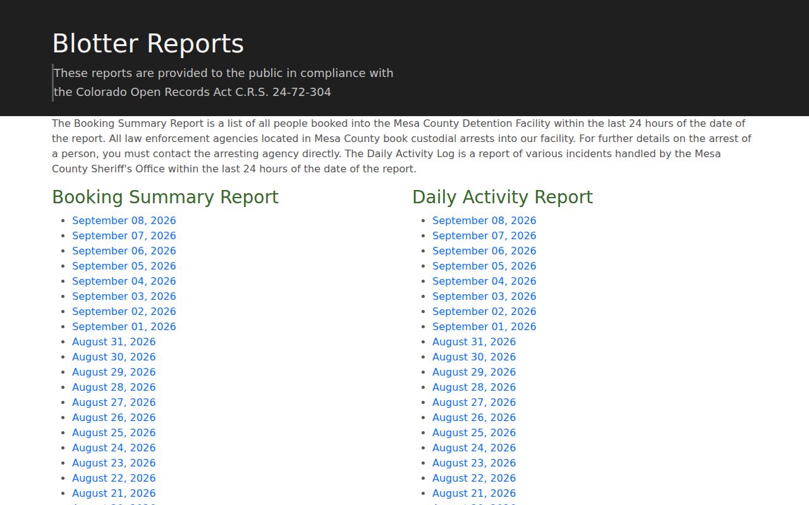Open Daily Activity Report for August 28, 2026
809x505 pixels.
click(x=474, y=387)
